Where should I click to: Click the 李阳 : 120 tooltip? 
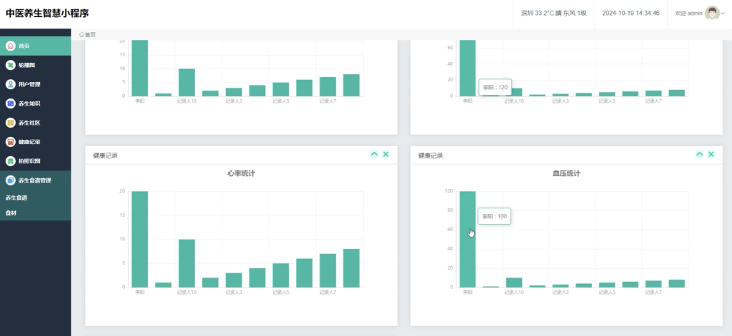(x=495, y=87)
